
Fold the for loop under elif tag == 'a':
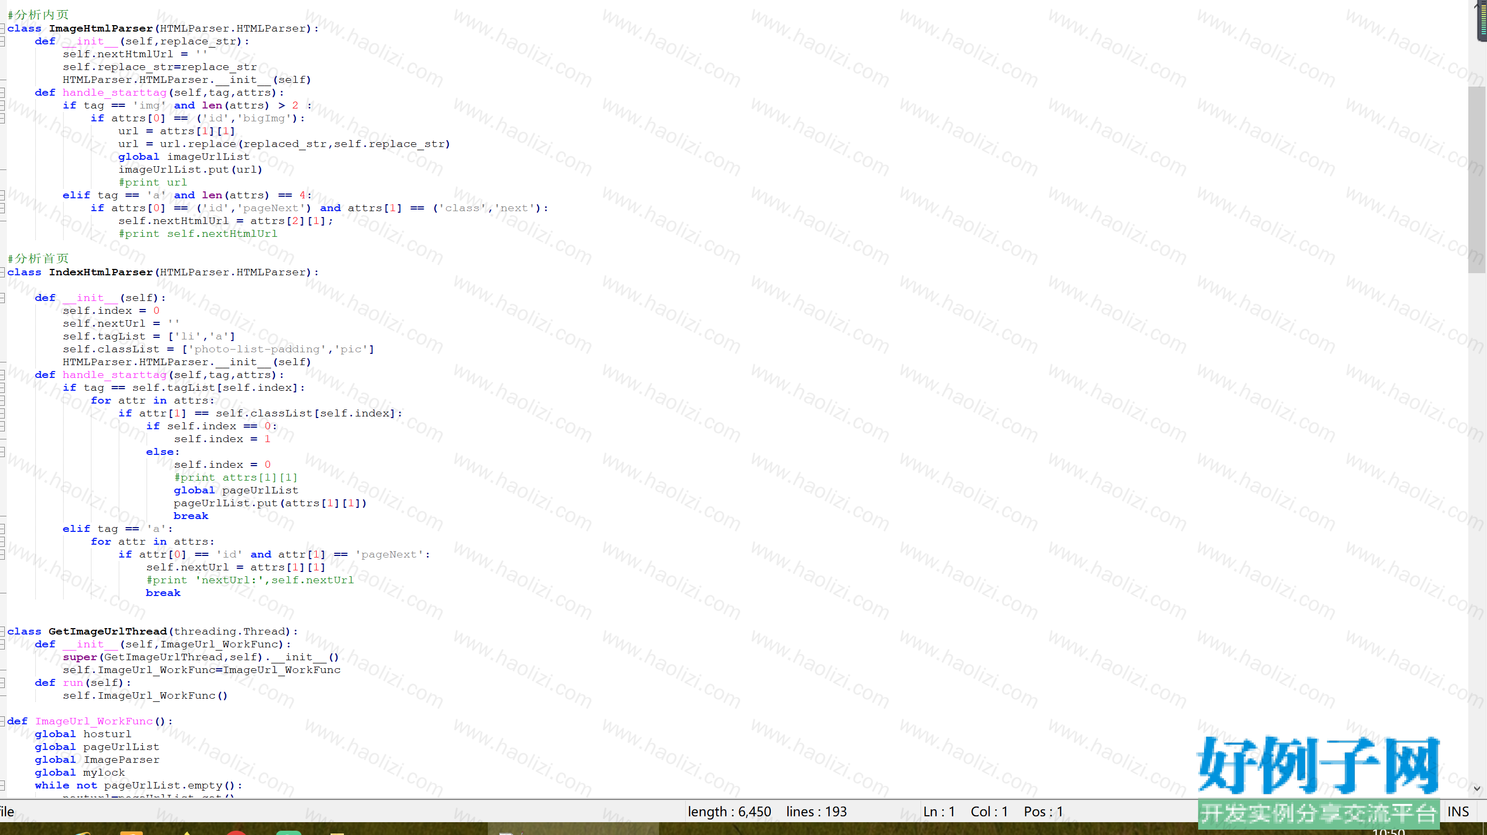(x=2, y=542)
